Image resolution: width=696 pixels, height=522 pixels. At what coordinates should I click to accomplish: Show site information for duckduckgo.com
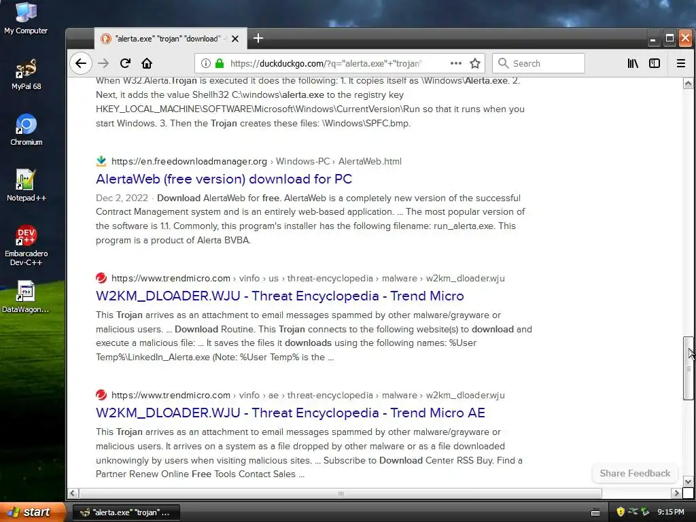tap(205, 63)
